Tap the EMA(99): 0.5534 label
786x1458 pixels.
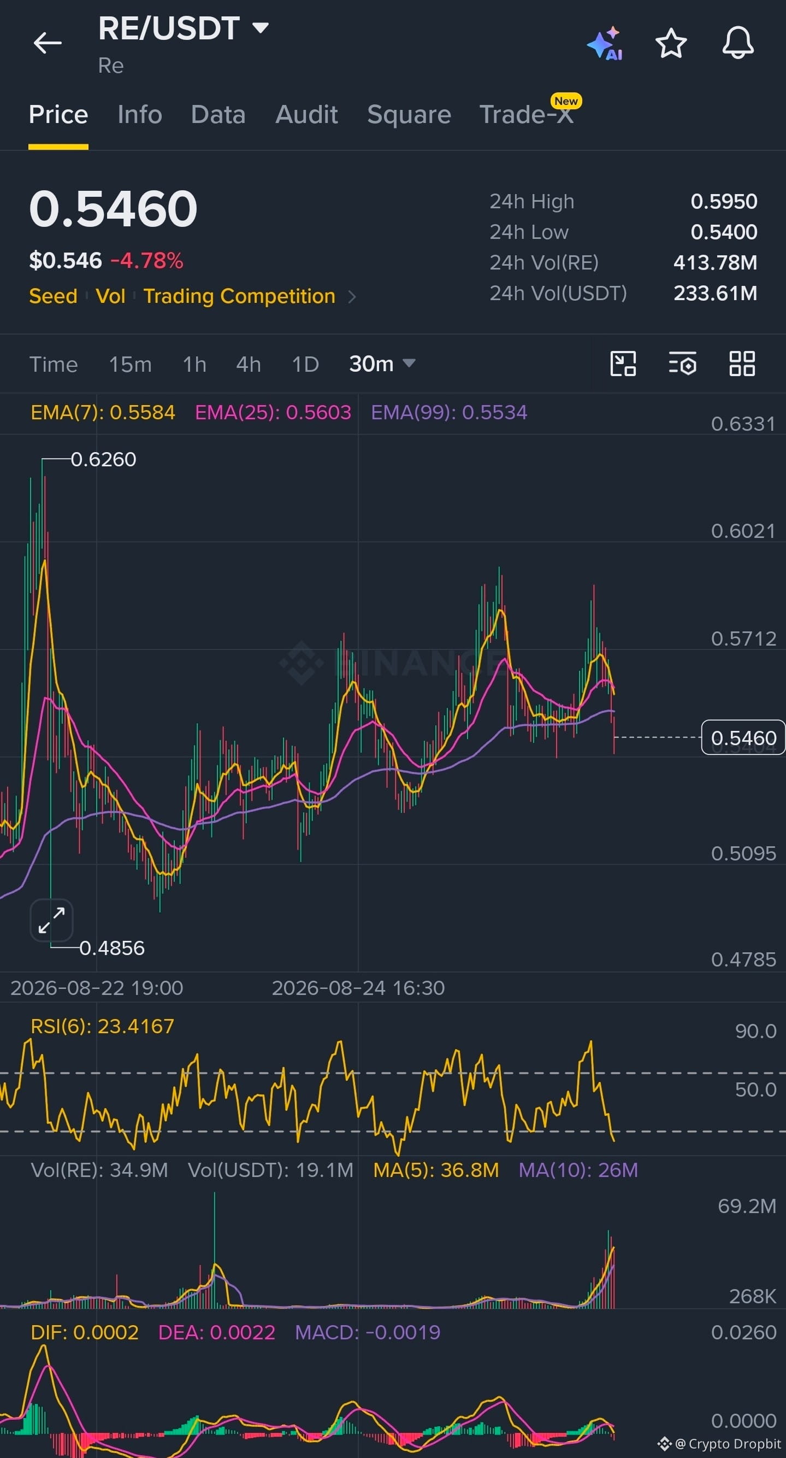[x=449, y=412]
